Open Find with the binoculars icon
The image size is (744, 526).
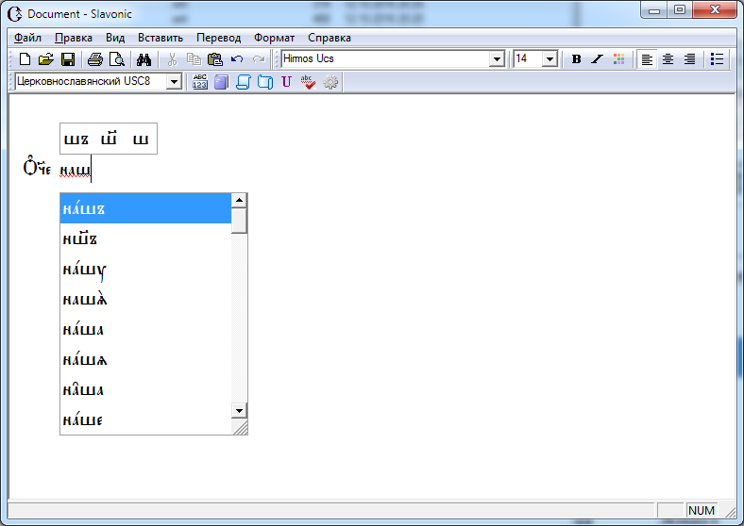tap(144, 59)
